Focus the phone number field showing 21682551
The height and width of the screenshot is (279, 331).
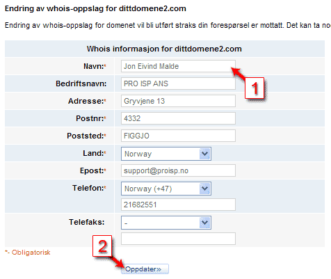pyautogui.click(x=178, y=205)
